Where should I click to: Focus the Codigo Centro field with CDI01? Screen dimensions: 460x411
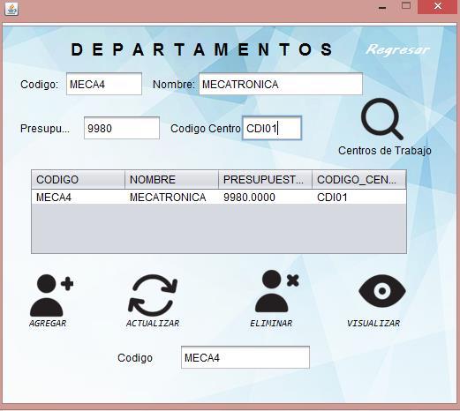[x=272, y=128]
